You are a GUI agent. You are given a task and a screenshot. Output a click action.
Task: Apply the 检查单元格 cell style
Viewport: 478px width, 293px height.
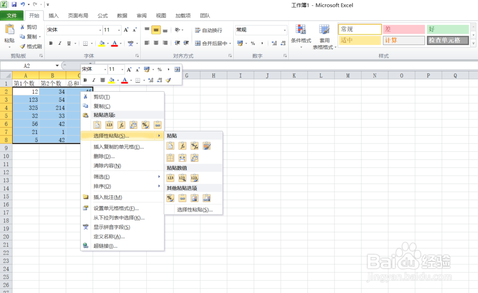447,41
